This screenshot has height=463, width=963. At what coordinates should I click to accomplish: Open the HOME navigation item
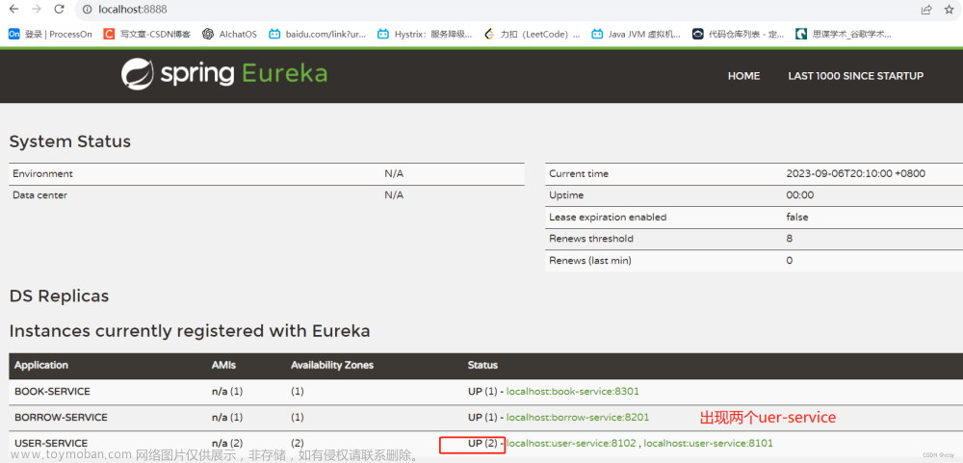[x=743, y=76]
